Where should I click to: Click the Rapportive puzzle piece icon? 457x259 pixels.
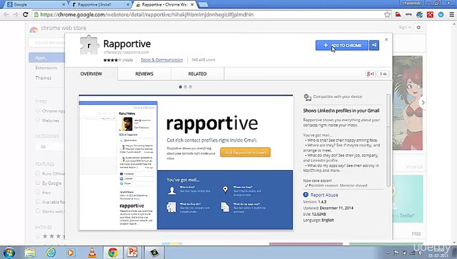point(89,45)
